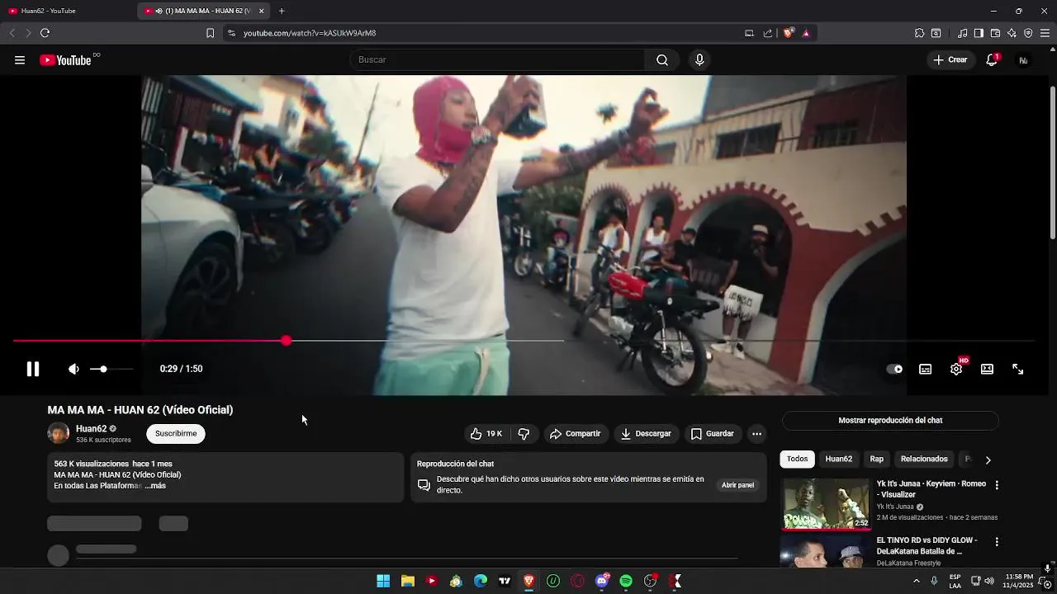This screenshot has width=1057, height=594.
Task: Open a new browser tab
Action: coord(282,11)
